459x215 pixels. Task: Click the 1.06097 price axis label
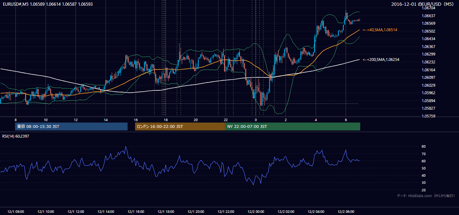pos(429,77)
